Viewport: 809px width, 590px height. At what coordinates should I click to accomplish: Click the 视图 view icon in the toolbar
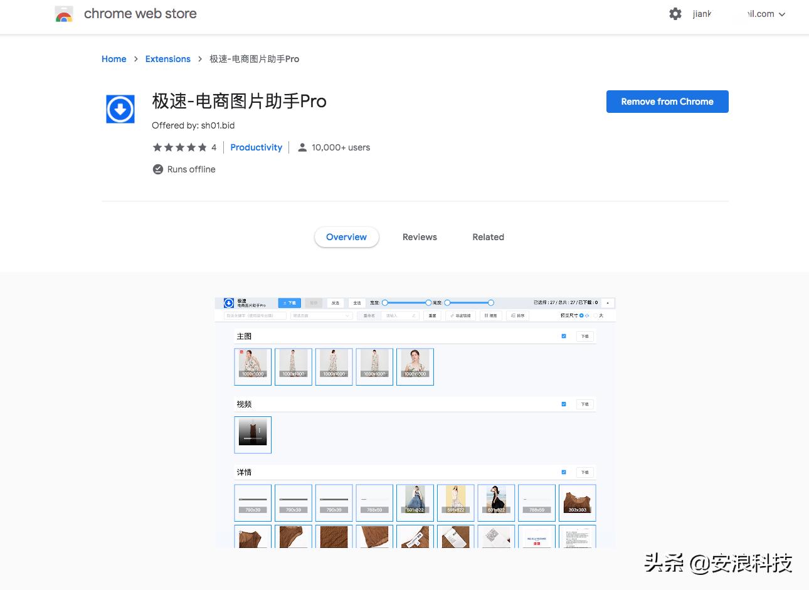[x=486, y=315]
